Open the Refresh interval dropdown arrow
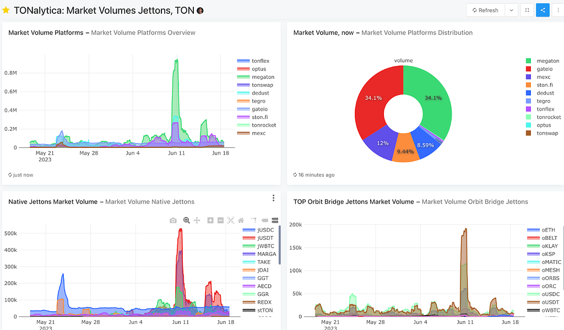This screenshot has height=330, width=564. (x=511, y=10)
